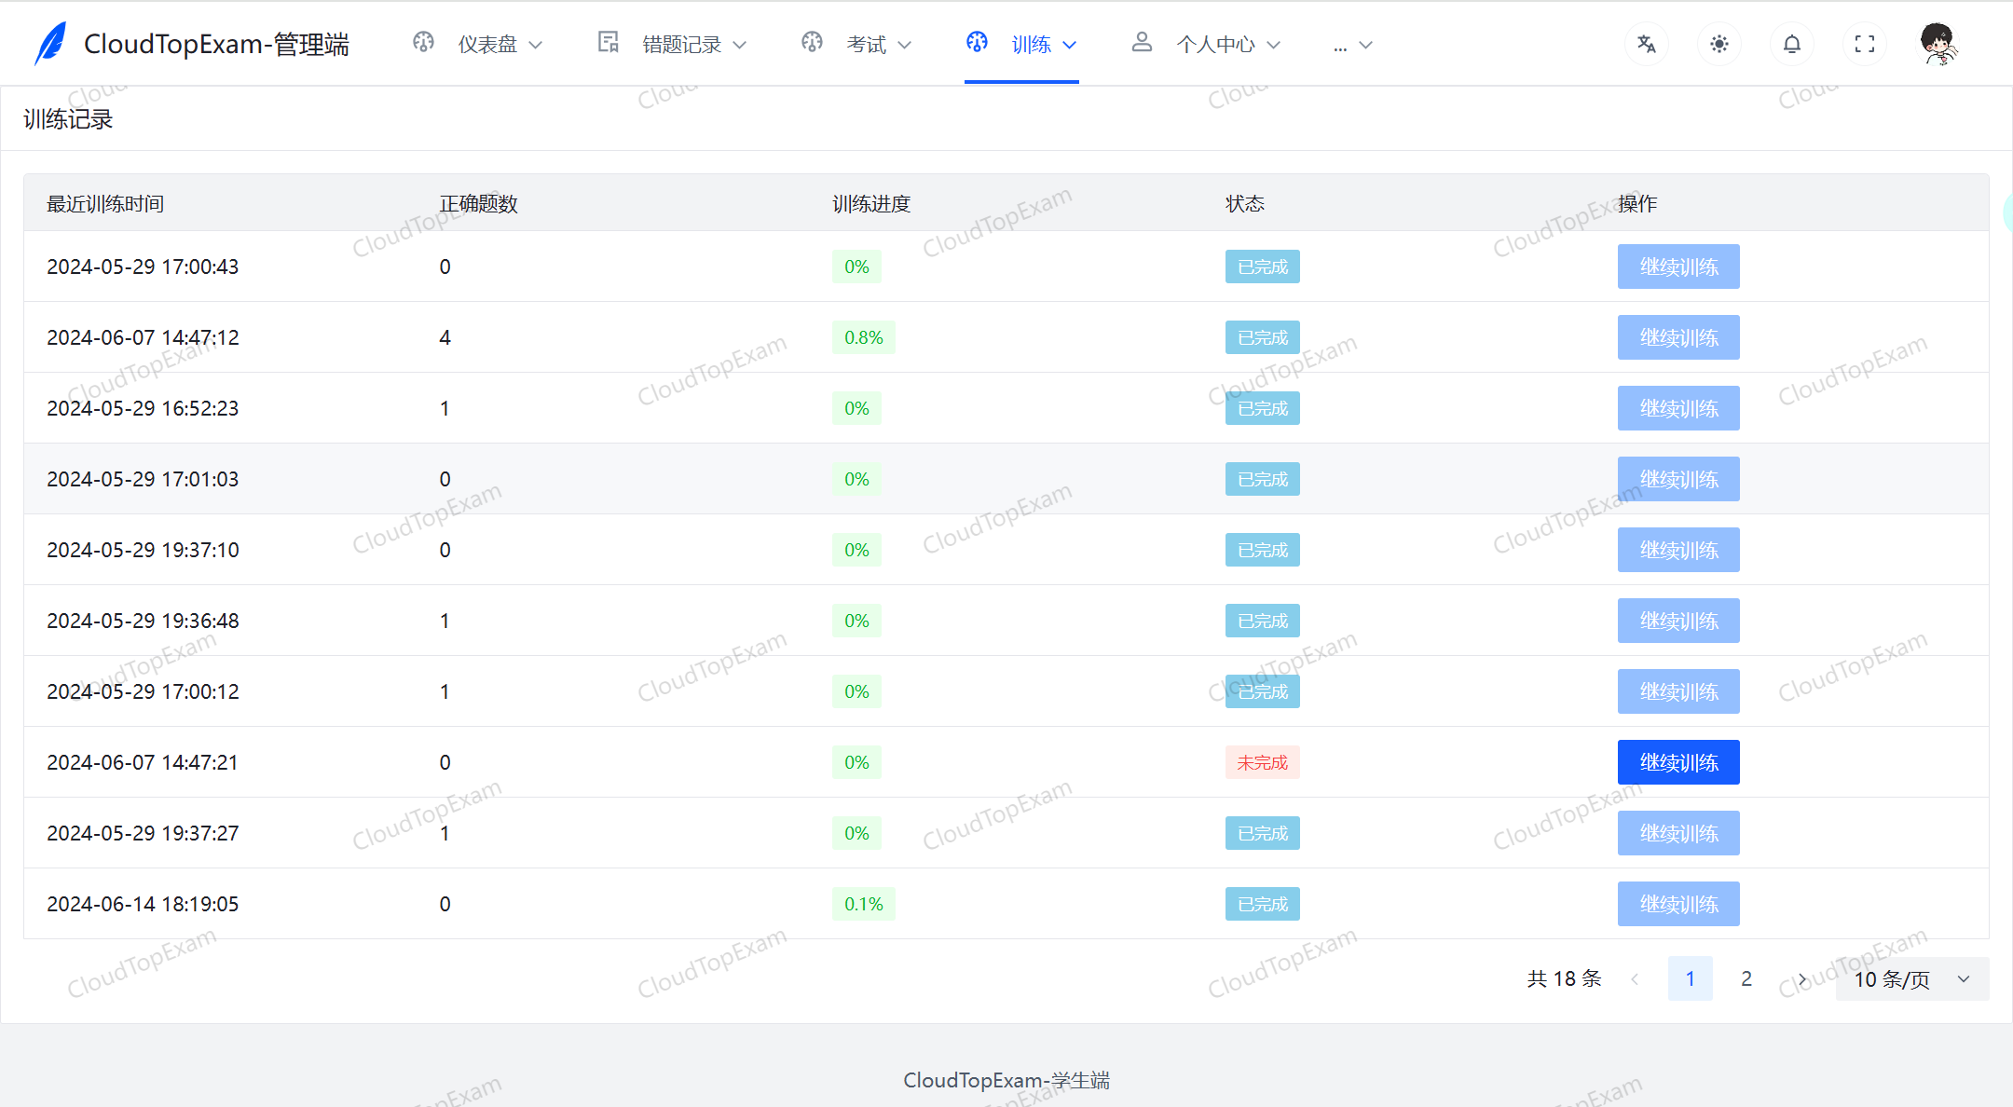
Task: Click the person icon beside 个人中心
Action: pos(1142,42)
